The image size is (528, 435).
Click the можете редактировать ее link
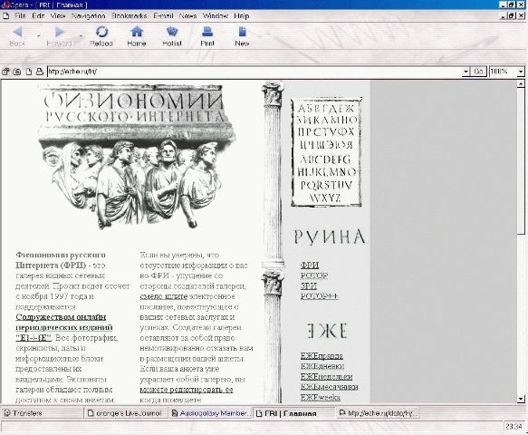click(187, 390)
